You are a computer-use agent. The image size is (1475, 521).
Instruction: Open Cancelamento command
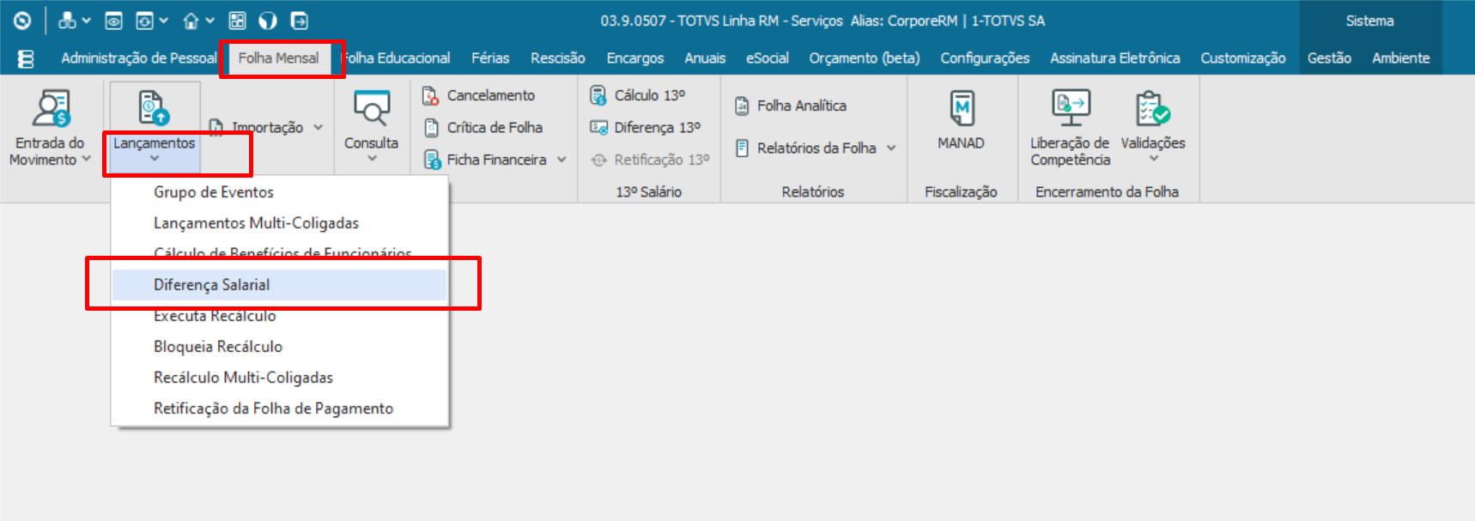(491, 95)
